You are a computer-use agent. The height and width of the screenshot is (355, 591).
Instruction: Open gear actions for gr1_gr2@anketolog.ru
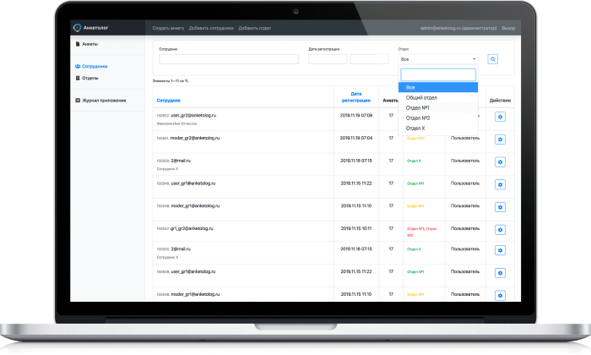(500, 228)
